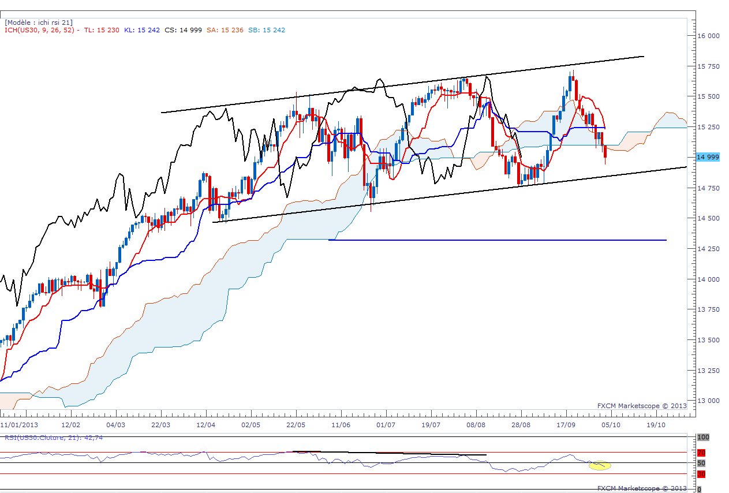Click the 14 250 price axis label
729x493 pixels.
708,249
